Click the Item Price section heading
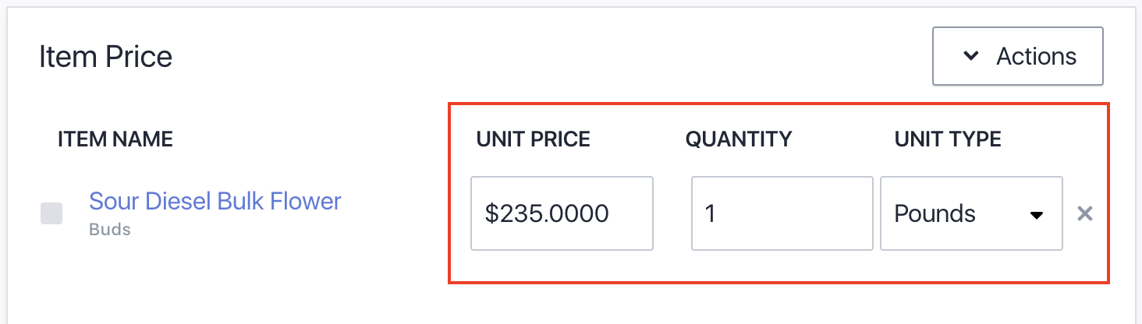Viewport: 1142px width, 324px height. (106, 57)
